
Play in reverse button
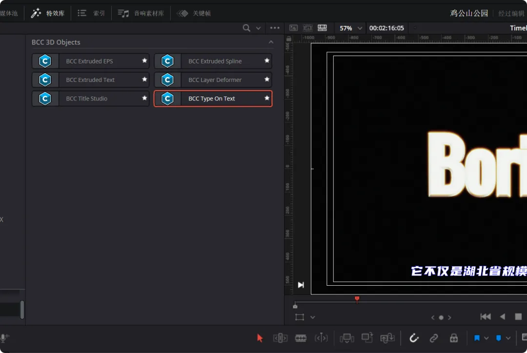[x=503, y=316]
